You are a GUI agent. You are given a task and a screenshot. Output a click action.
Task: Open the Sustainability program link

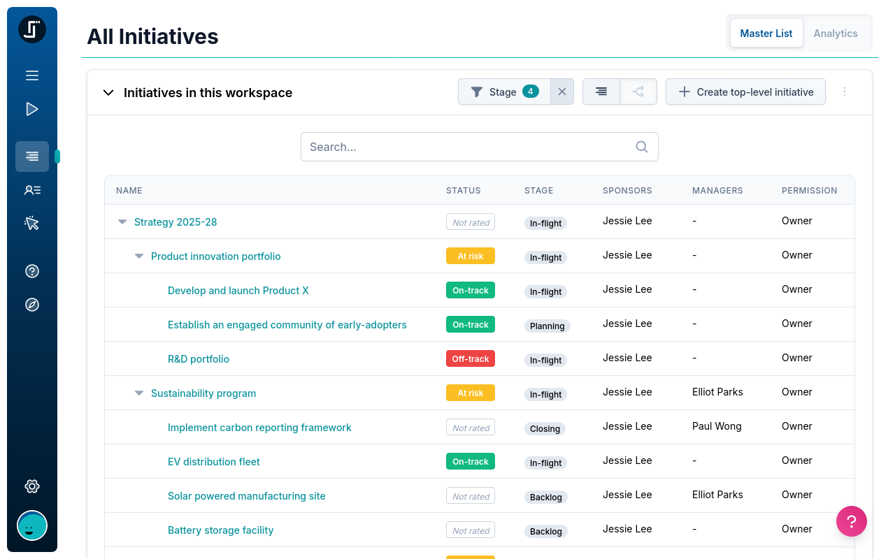click(203, 393)
